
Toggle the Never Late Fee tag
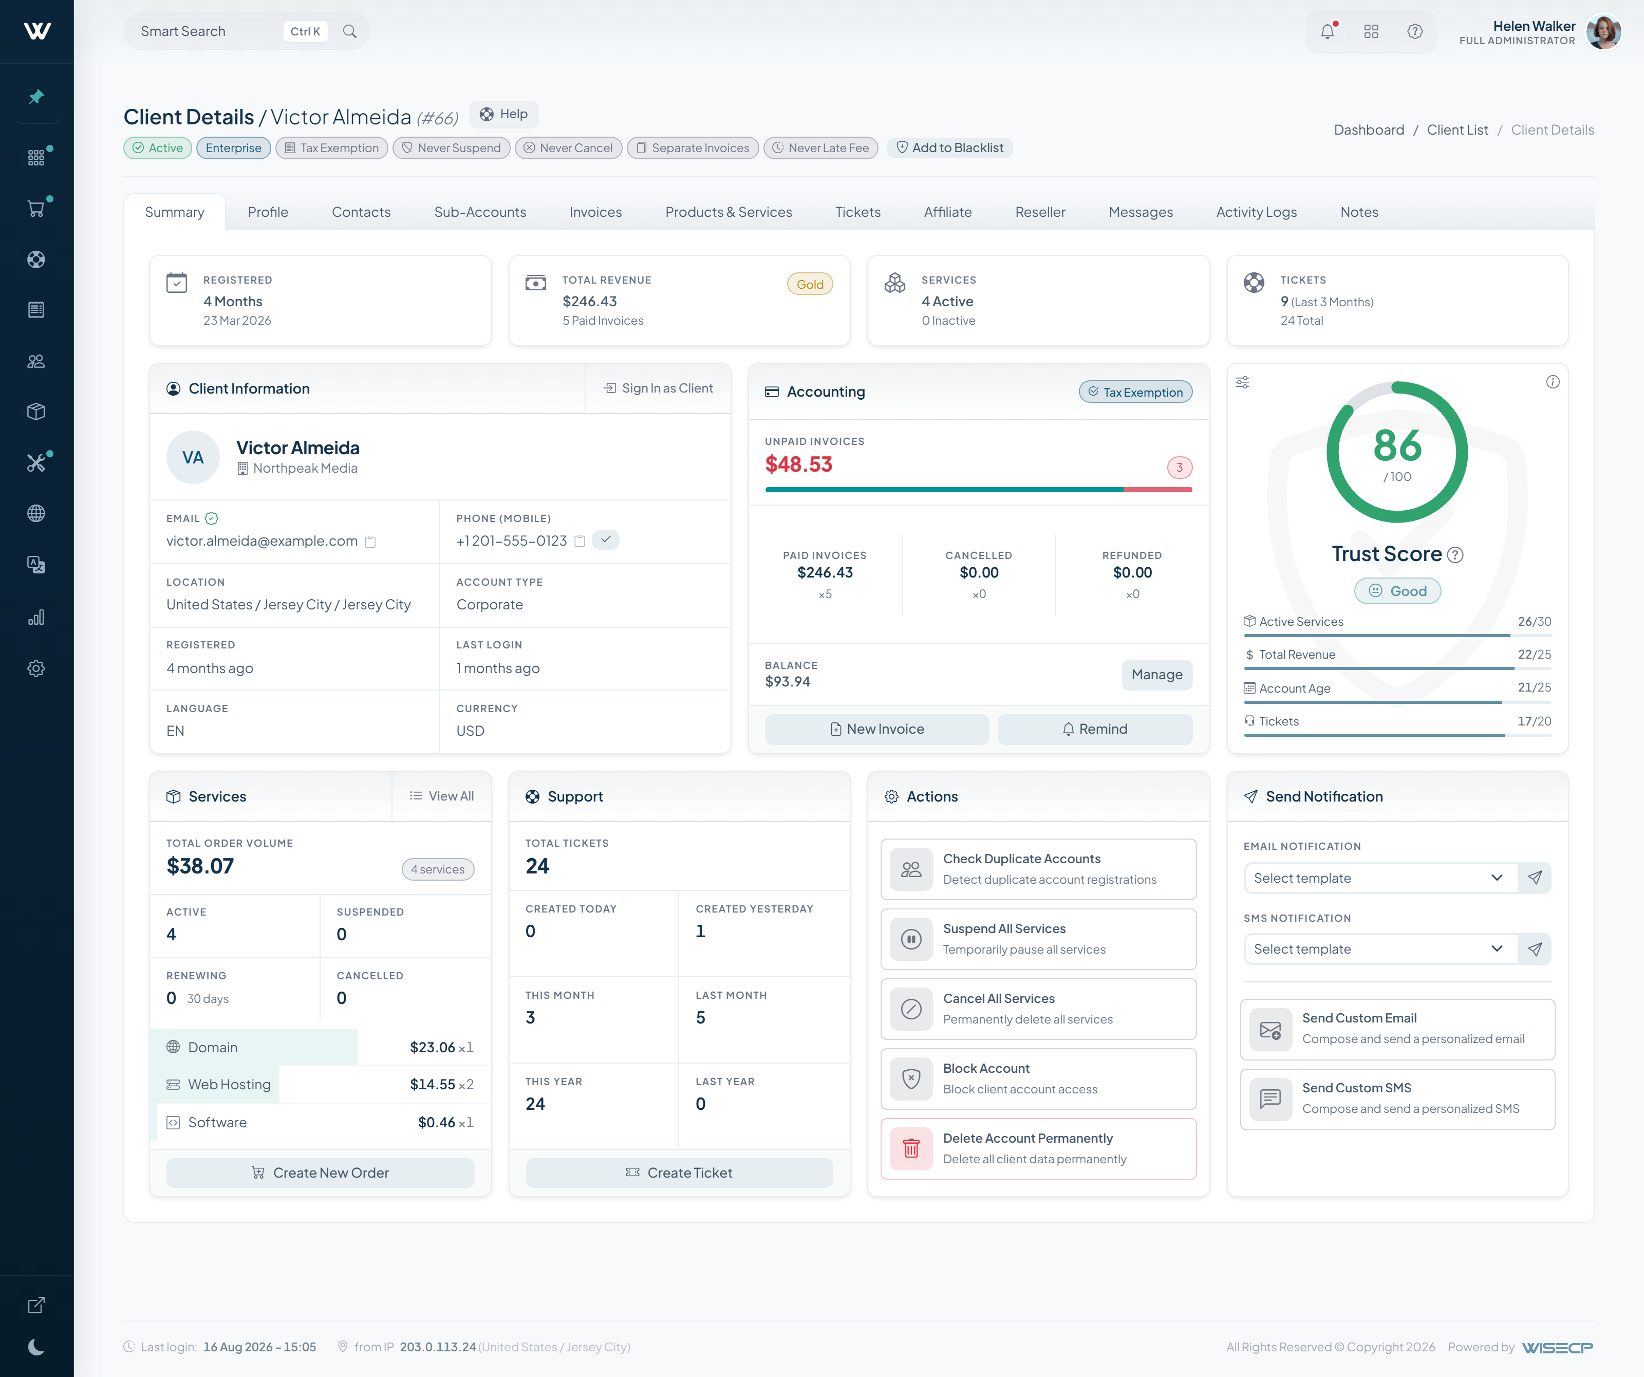[820, 148]
